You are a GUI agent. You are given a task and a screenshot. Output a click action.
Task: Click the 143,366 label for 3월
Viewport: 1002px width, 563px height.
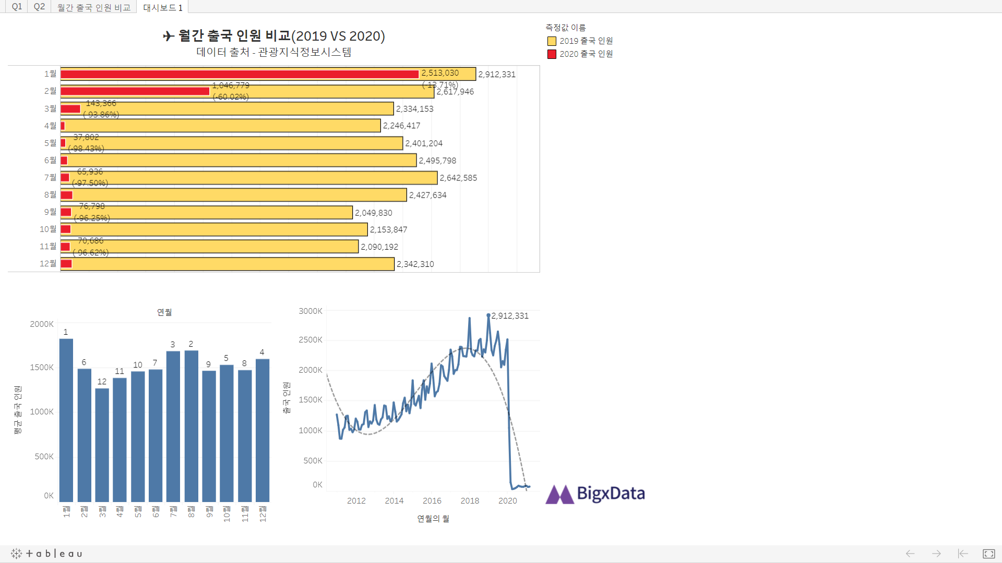(x=101, y=103)
